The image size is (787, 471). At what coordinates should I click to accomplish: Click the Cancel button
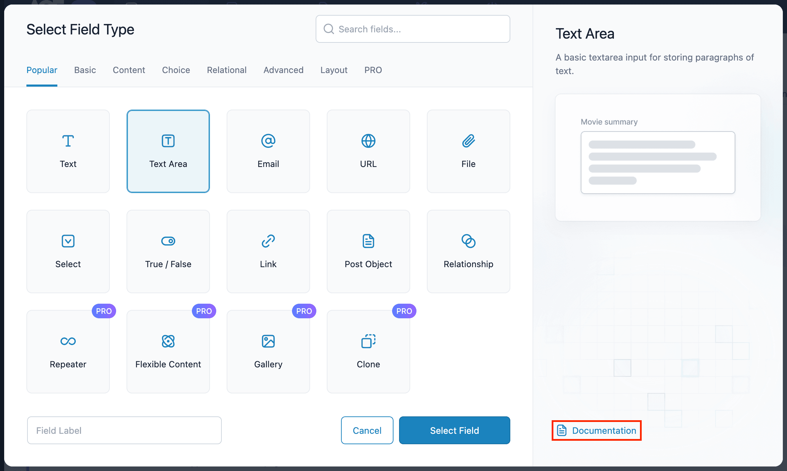pyautogui.click(x=367, y=431)
